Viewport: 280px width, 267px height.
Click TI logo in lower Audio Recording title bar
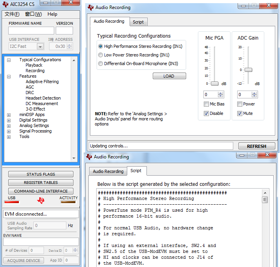coord(89,157)
